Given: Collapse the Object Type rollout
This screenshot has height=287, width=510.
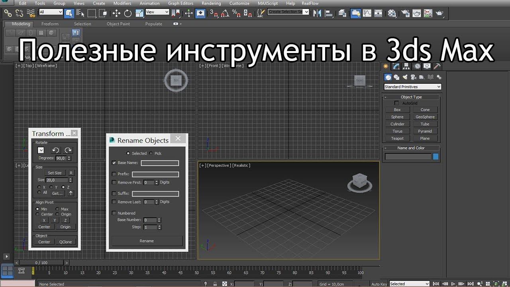Looking at the screenshot, I should (411, 97).
